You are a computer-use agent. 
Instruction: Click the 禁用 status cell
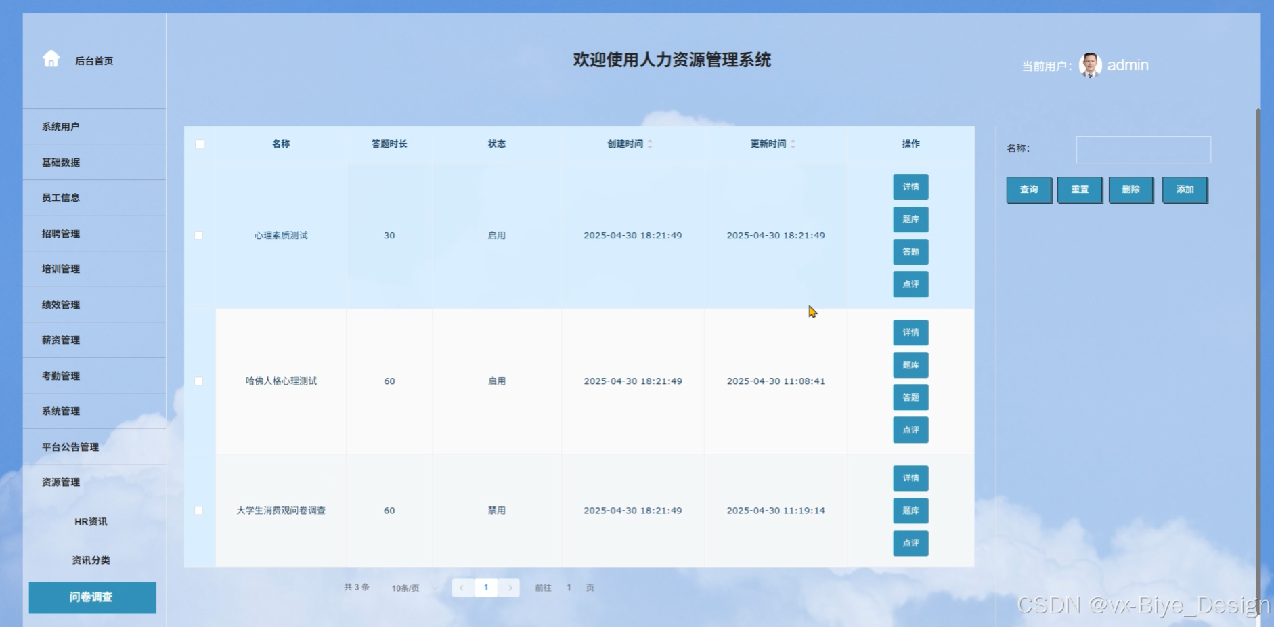(497, 511)
